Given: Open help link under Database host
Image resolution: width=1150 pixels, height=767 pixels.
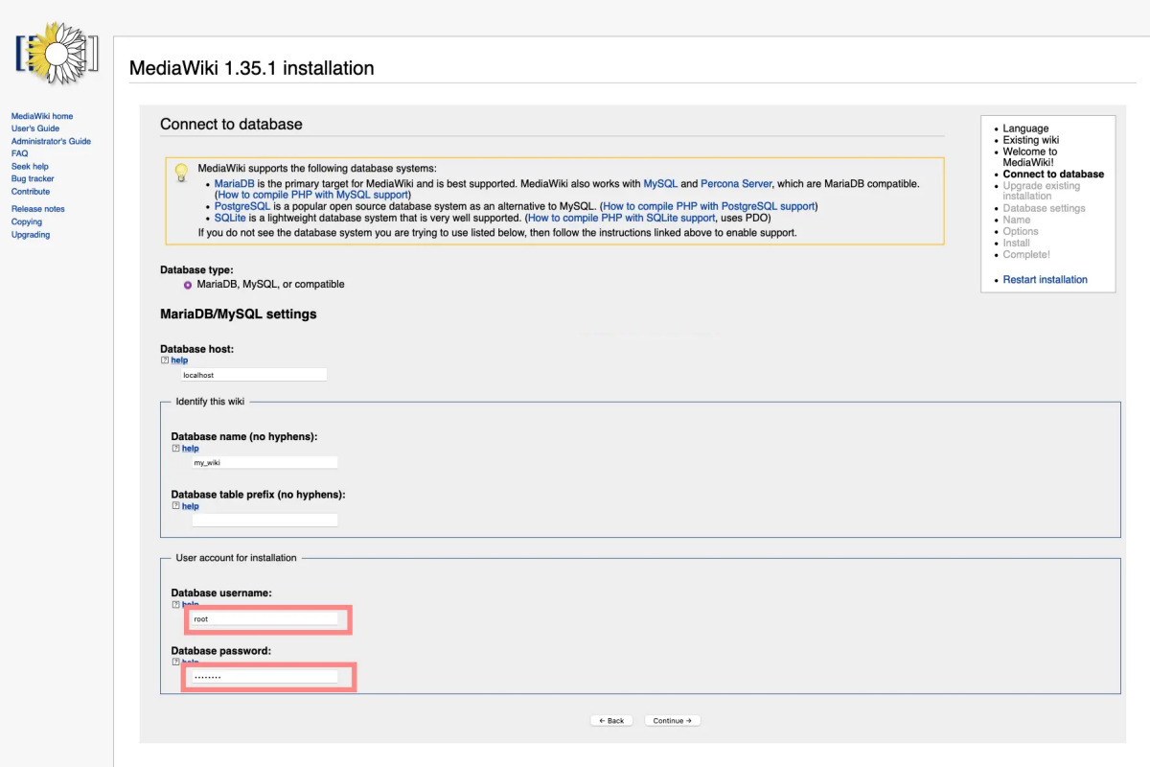Looking at the screenshot, I should [x=179, y=360].
